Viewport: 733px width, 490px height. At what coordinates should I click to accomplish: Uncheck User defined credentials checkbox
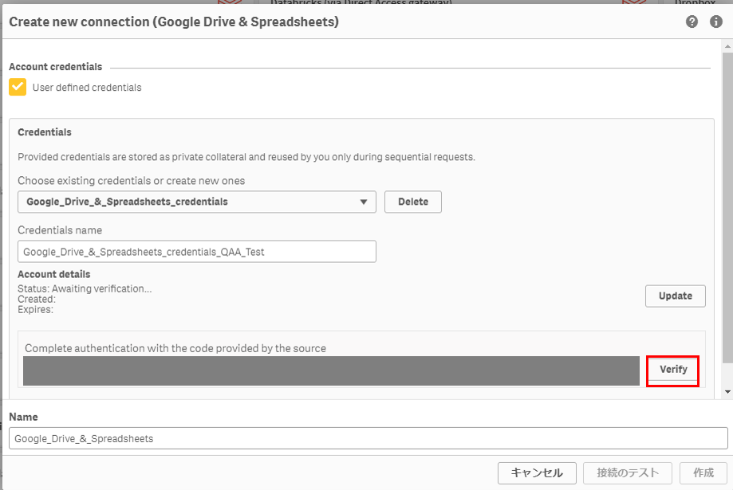click(x=18, y=87)
